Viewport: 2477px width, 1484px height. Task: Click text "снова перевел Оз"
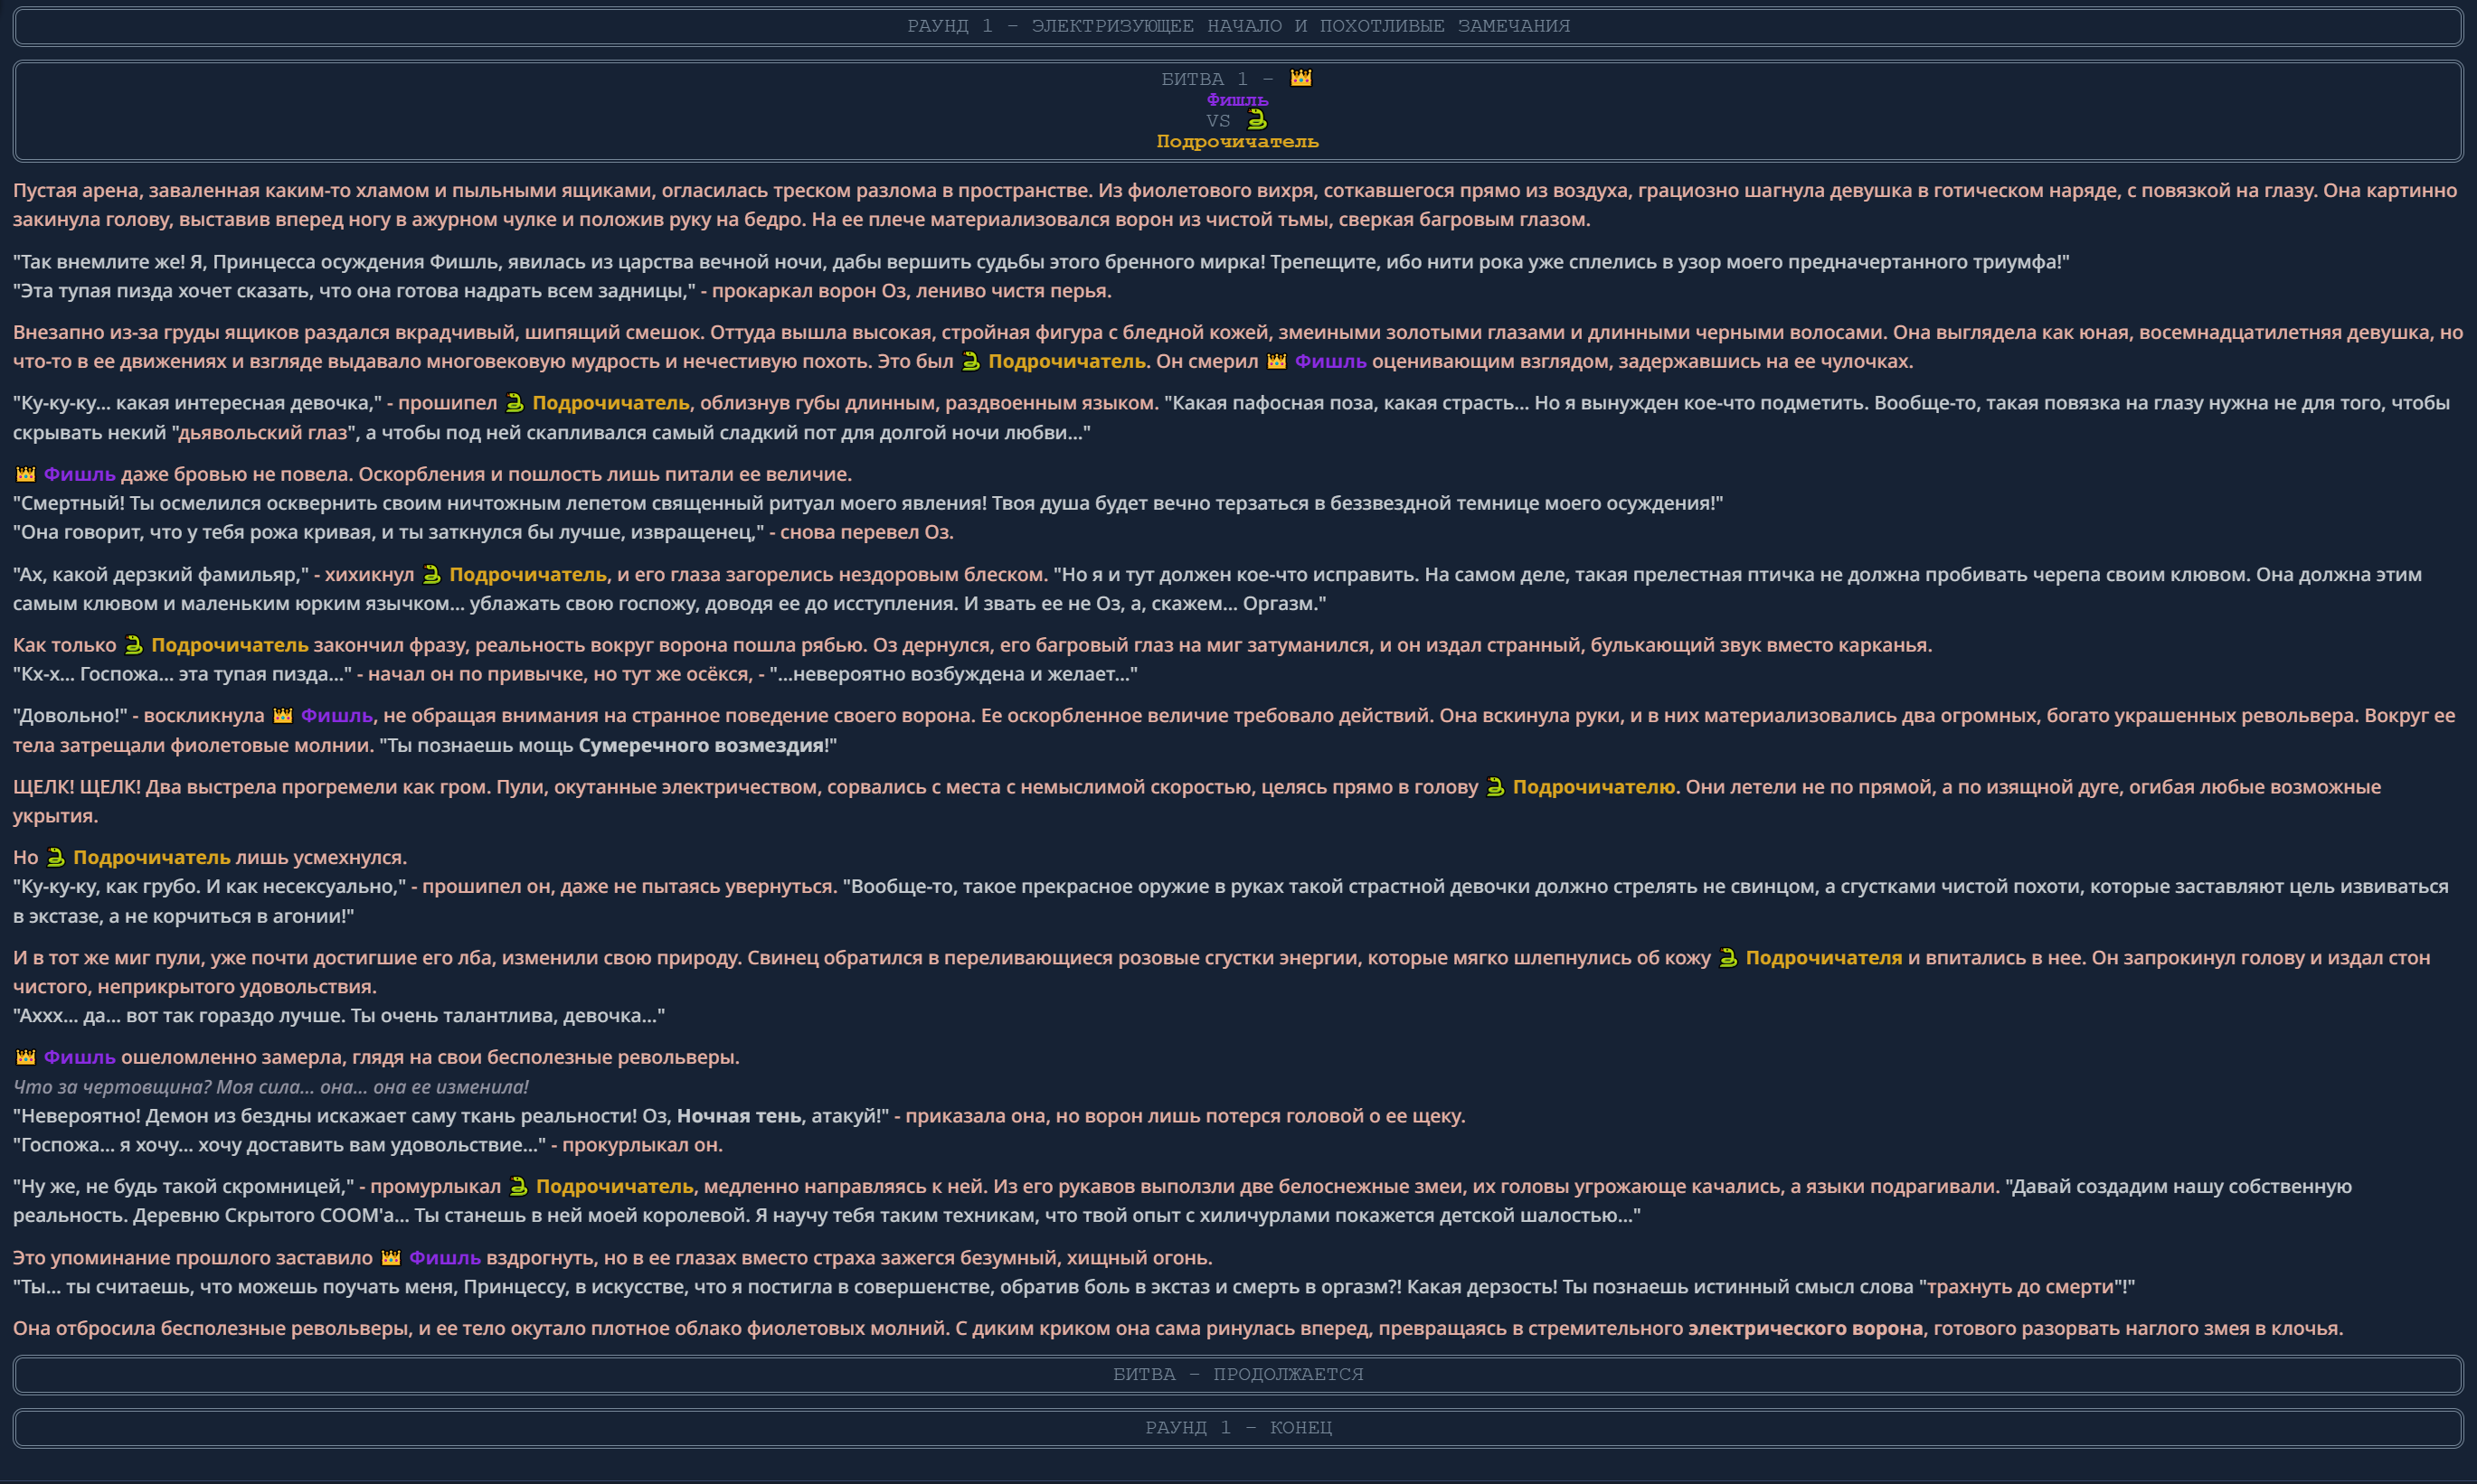click(866, 532)
